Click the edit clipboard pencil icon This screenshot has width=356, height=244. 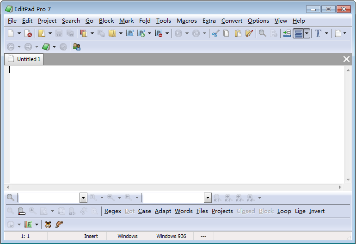[x=249, y=33]
